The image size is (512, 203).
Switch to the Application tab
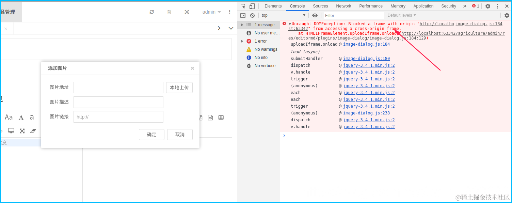click(423, 6)
